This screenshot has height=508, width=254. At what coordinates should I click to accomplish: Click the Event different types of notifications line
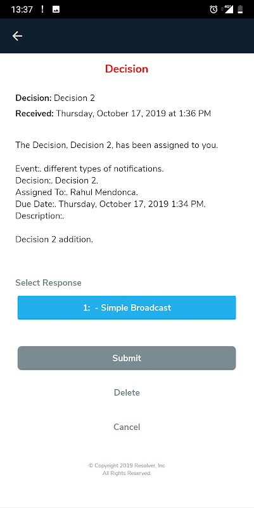(x=90, y=169)
